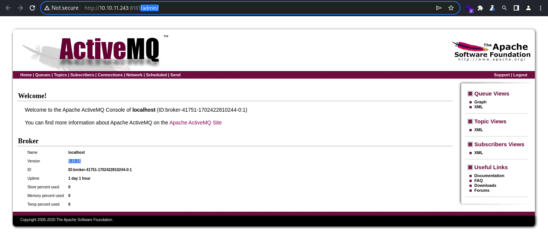The image size is (548, 238).
Task: Click the broker Name value localhost
Action: click(x=76, y=152)
